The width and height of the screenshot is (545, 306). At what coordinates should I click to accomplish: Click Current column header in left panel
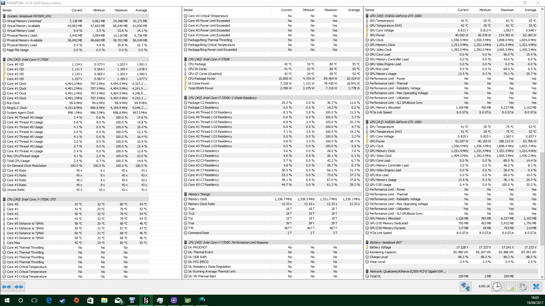click(73, 10)
